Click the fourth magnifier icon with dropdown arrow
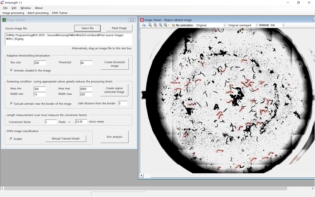The image size is (315, 197). pos(166,25)
